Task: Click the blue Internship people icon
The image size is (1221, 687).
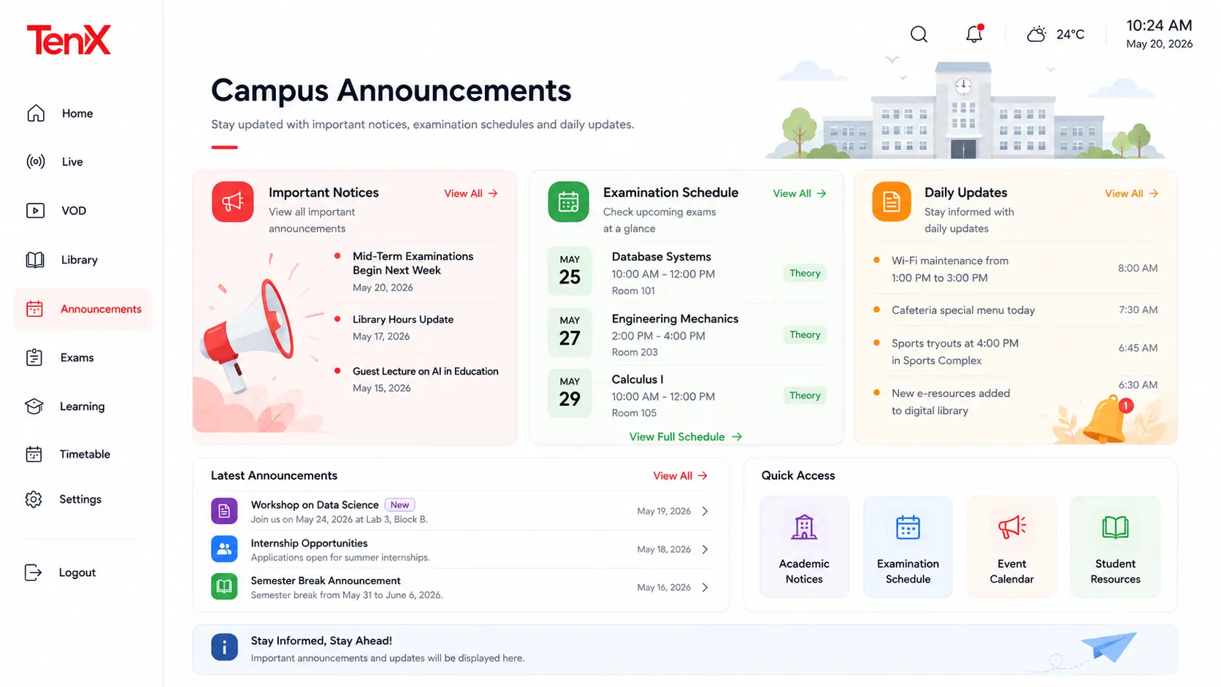Action: (x=224, y=549)
